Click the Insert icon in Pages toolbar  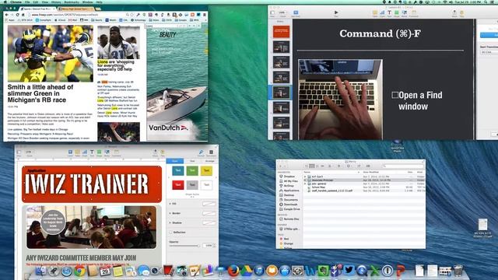pyautogui.click(x=70, y=152)
